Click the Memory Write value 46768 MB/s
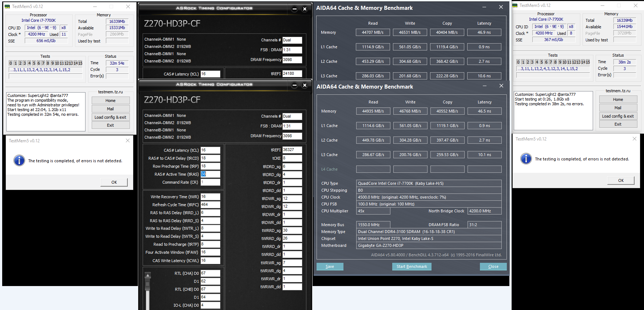This screenshot has height=310, width=644. (410, 111)
